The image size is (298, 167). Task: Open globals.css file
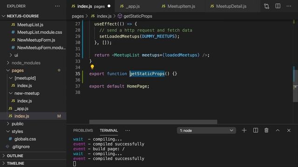click(x=25, y=139)
